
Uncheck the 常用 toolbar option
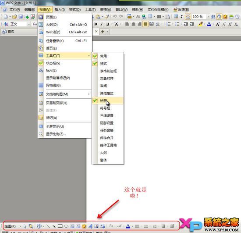(108, 56)
